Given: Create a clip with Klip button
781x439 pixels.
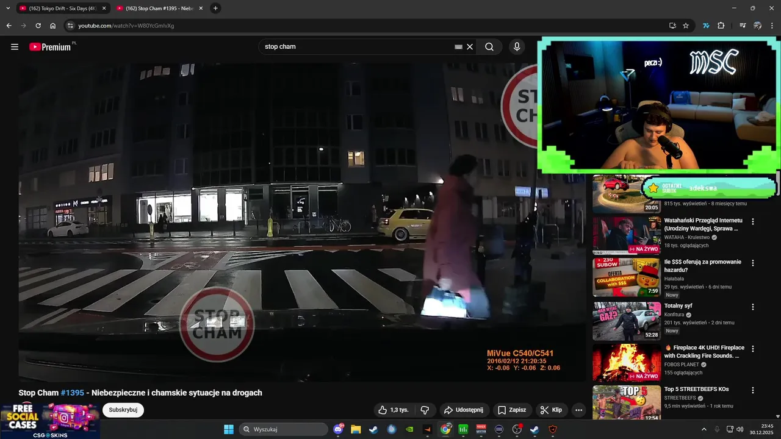Looking at the screenshot, I should tap(551, 410).
